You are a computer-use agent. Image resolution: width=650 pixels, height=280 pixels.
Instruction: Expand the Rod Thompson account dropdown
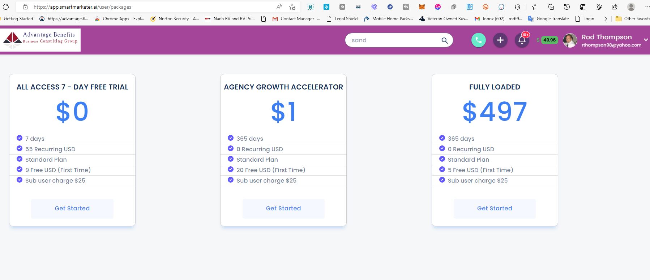pyautogui.click(x=646, y=40)
